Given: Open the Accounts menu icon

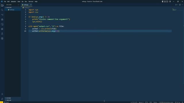Looking at the screenshot, I should tap(2, 94).
